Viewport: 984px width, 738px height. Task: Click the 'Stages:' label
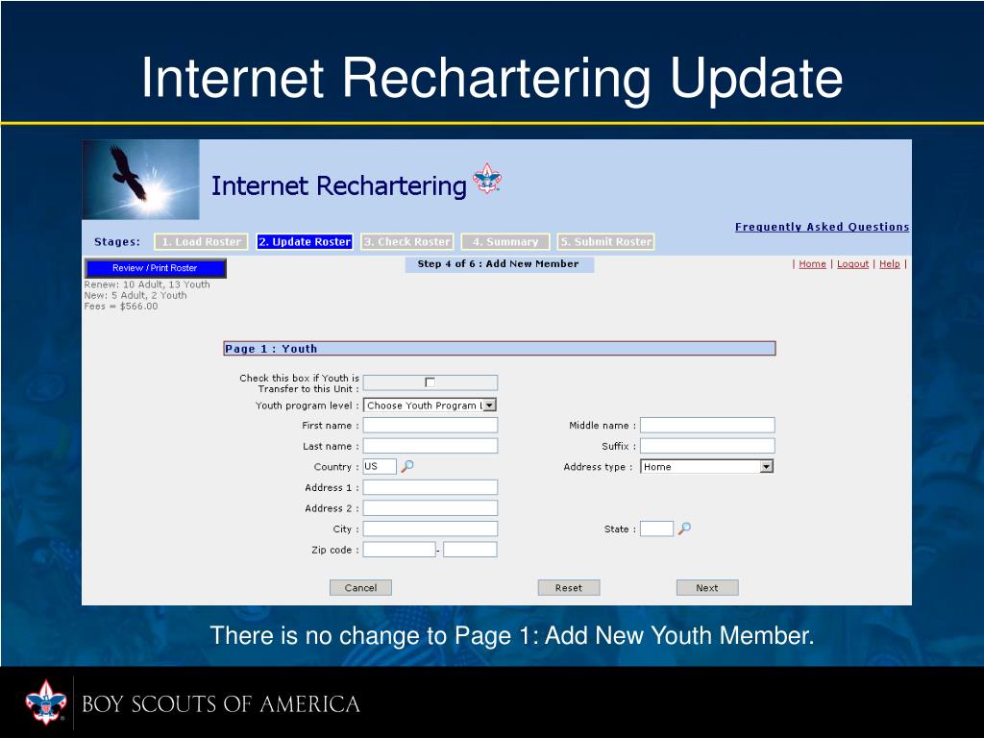click(117, 241)
